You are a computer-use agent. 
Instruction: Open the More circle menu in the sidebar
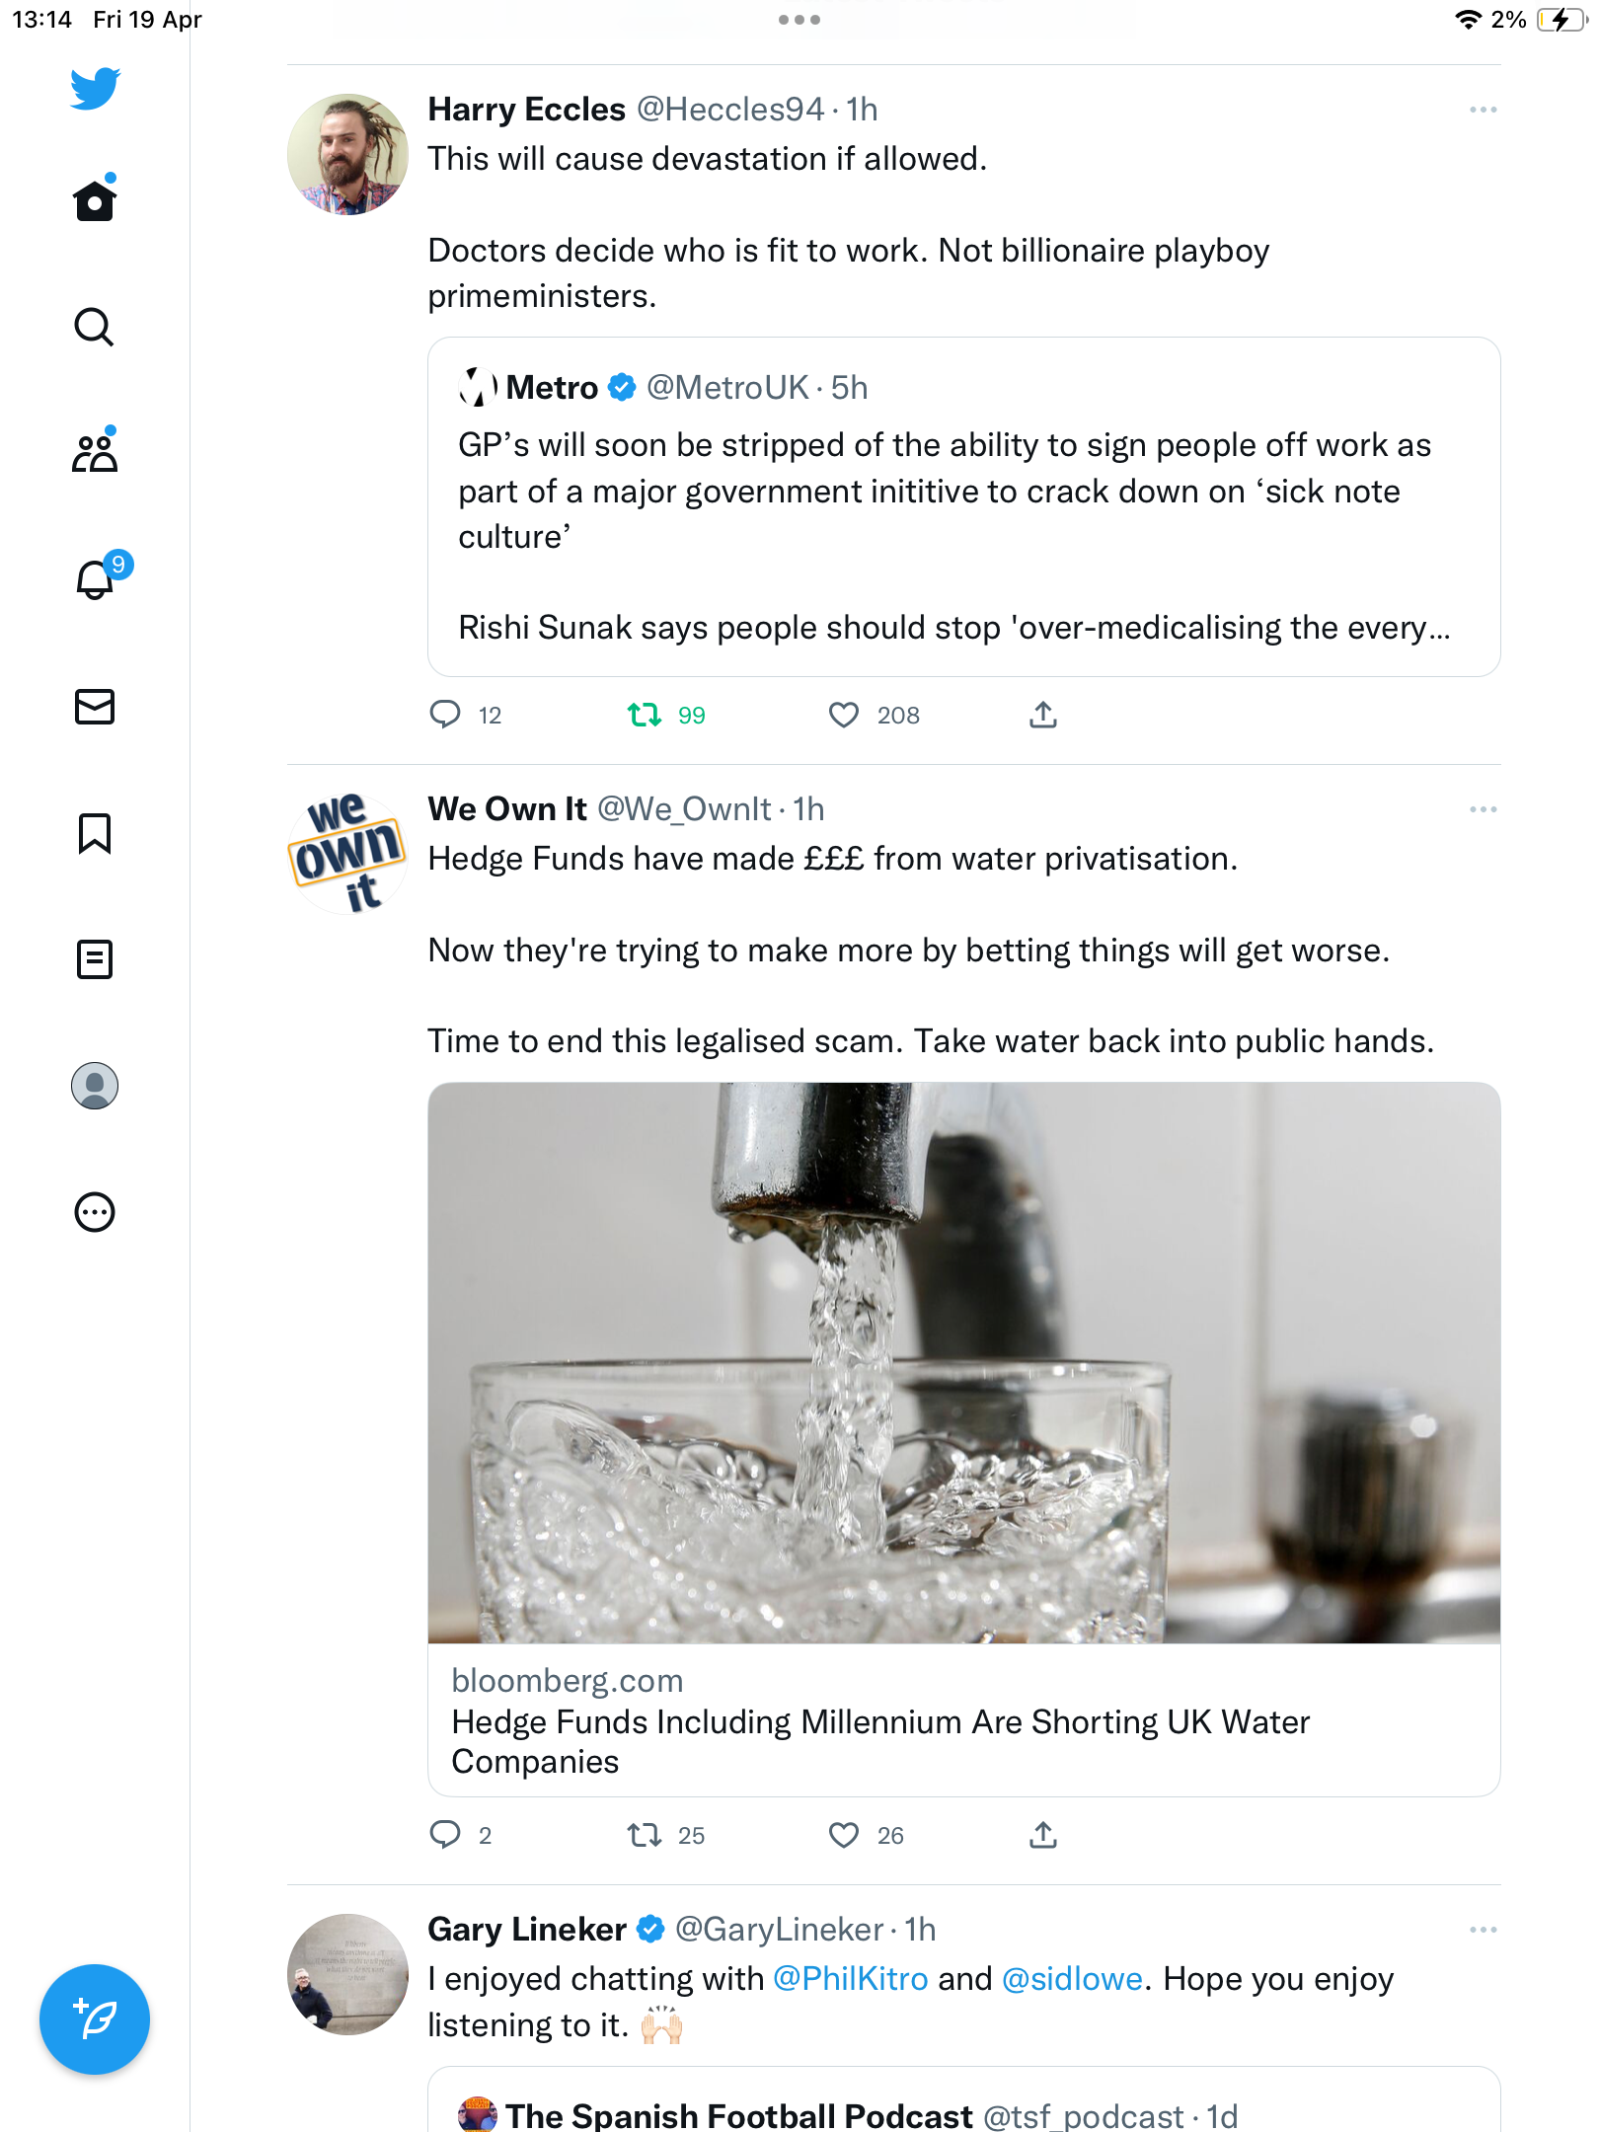tap(95, 1212)
